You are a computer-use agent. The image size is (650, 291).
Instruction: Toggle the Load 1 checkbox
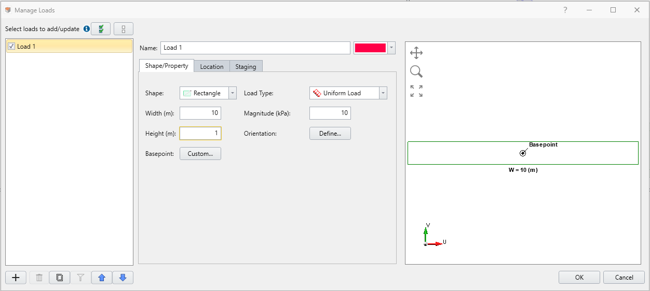coord(11,47)
